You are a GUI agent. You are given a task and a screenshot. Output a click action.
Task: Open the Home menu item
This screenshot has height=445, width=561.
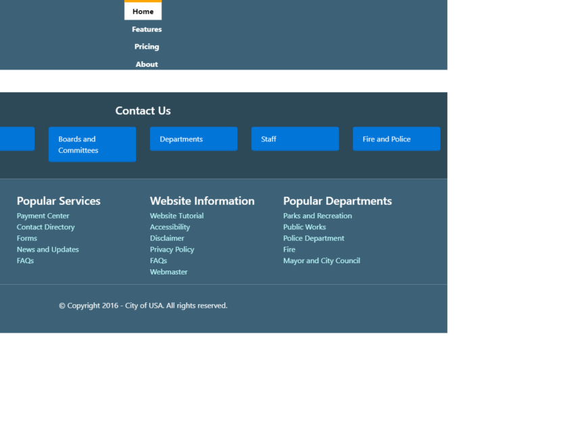pos(143,11)
